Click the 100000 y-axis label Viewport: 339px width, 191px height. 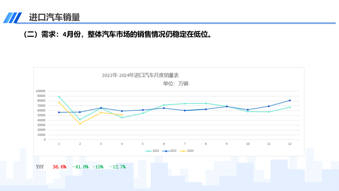(40, 91)
